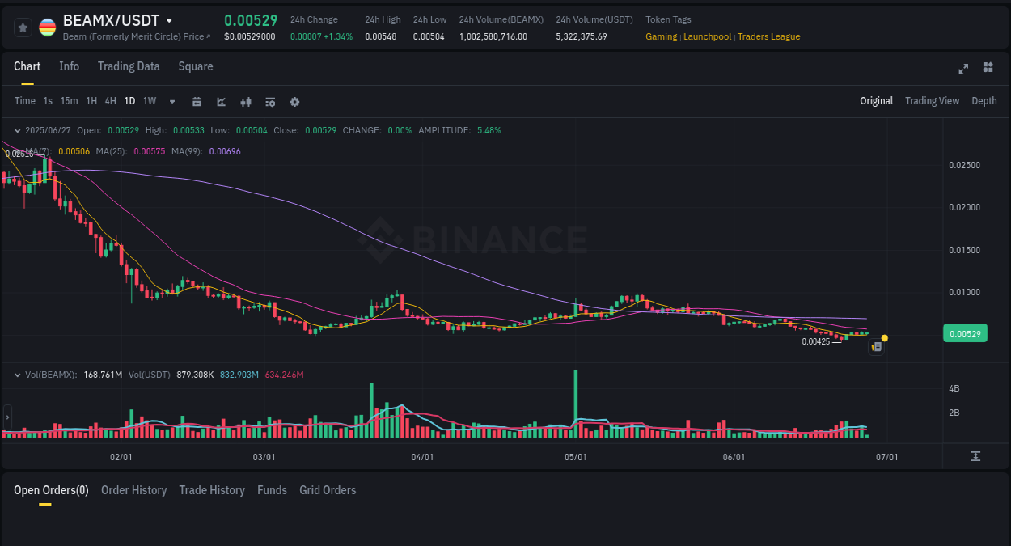Open the Beam price details link
The height and width of the screenshot is (546, 1011).
[137, 36]
